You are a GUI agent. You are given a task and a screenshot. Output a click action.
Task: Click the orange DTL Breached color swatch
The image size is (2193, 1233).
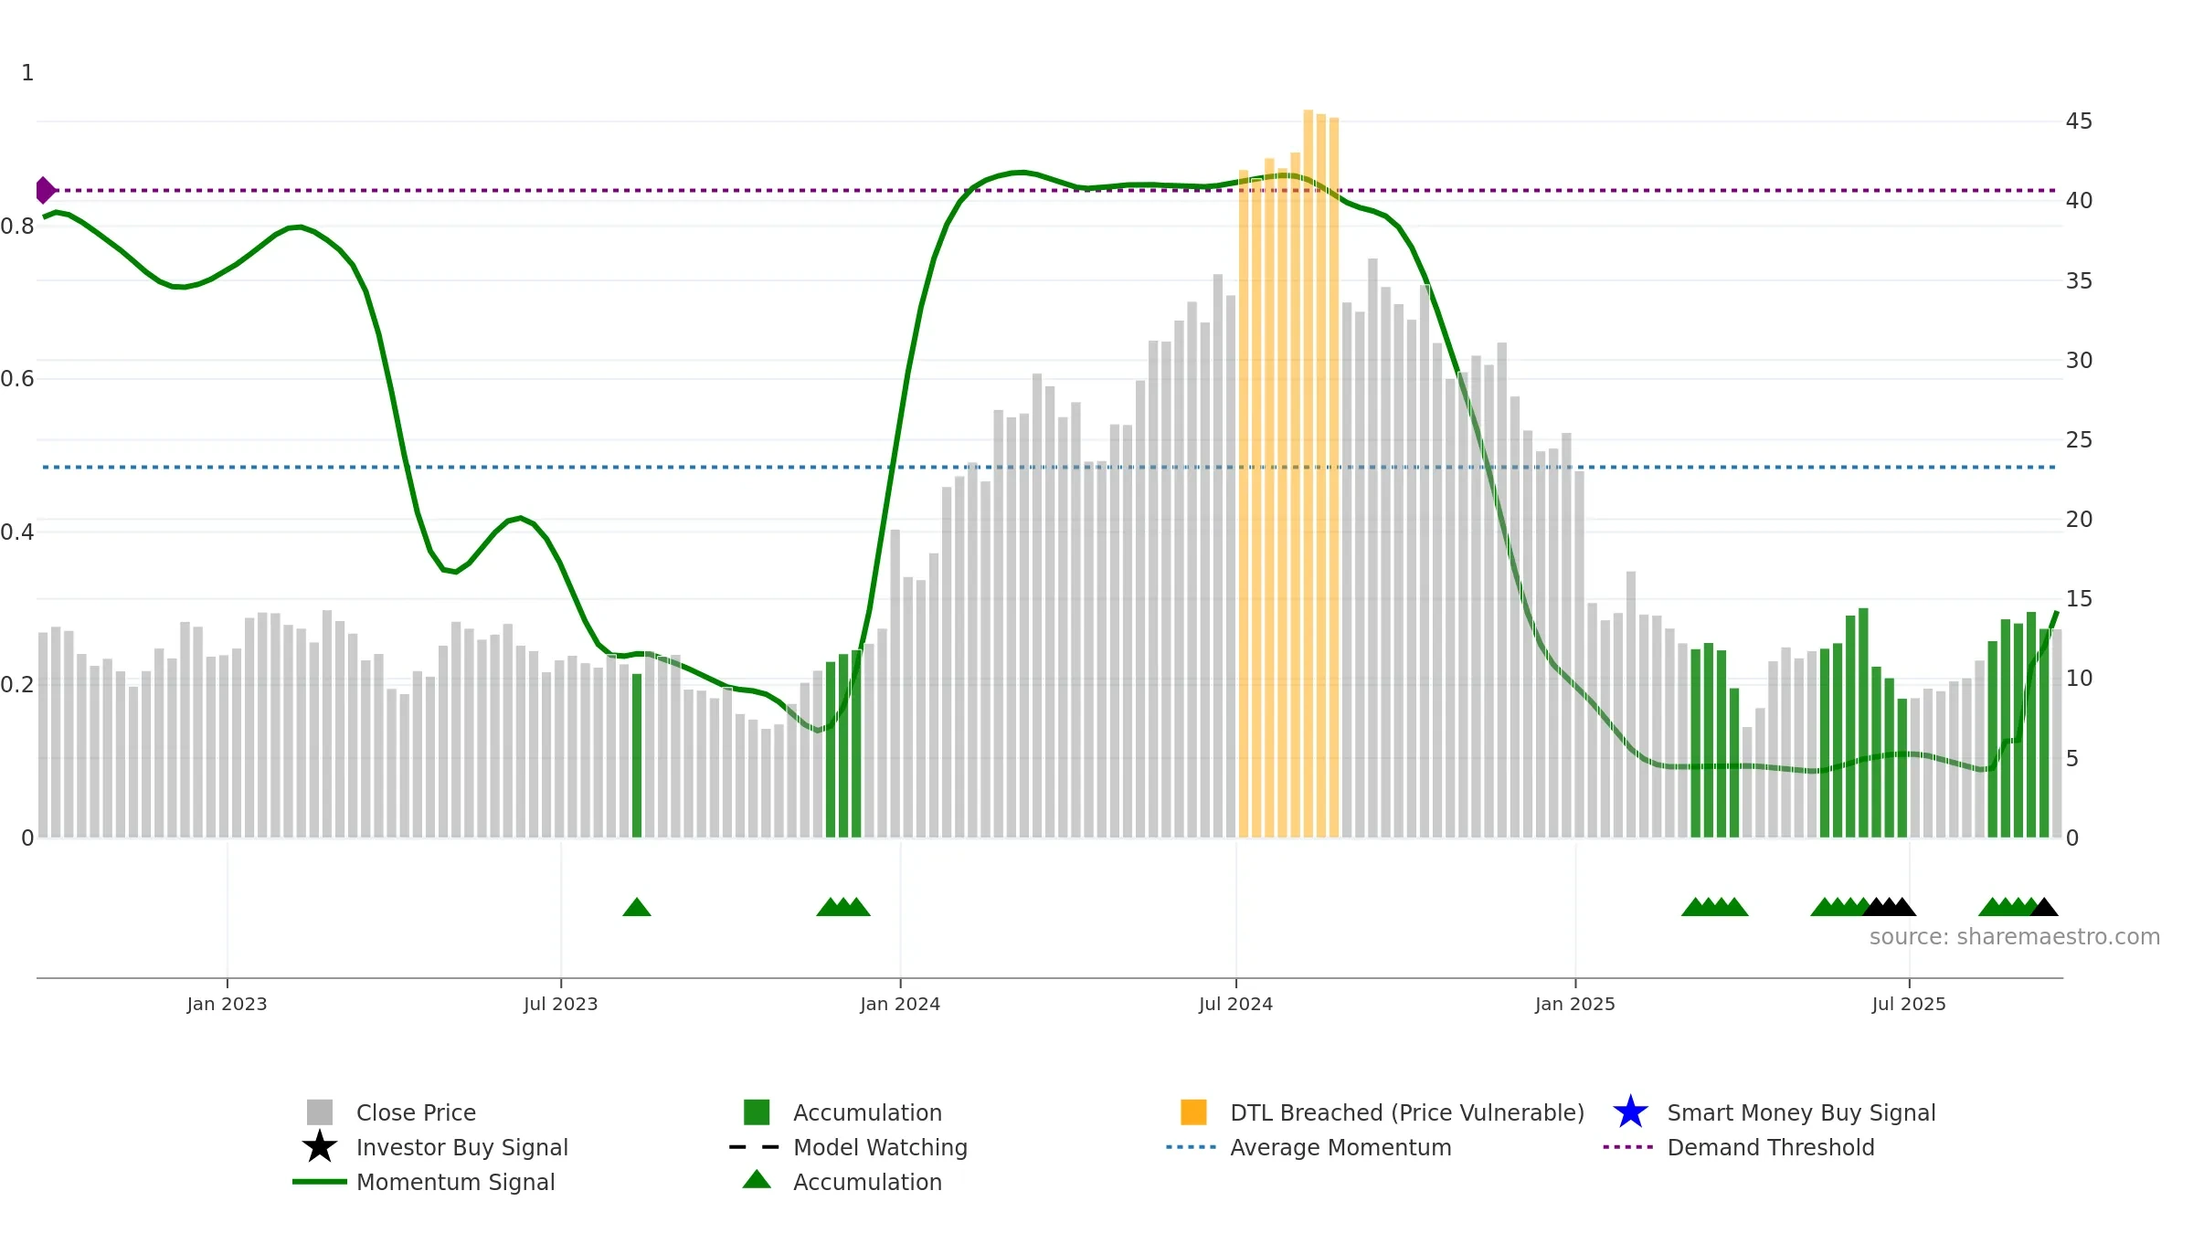tap(1193, 1112)
